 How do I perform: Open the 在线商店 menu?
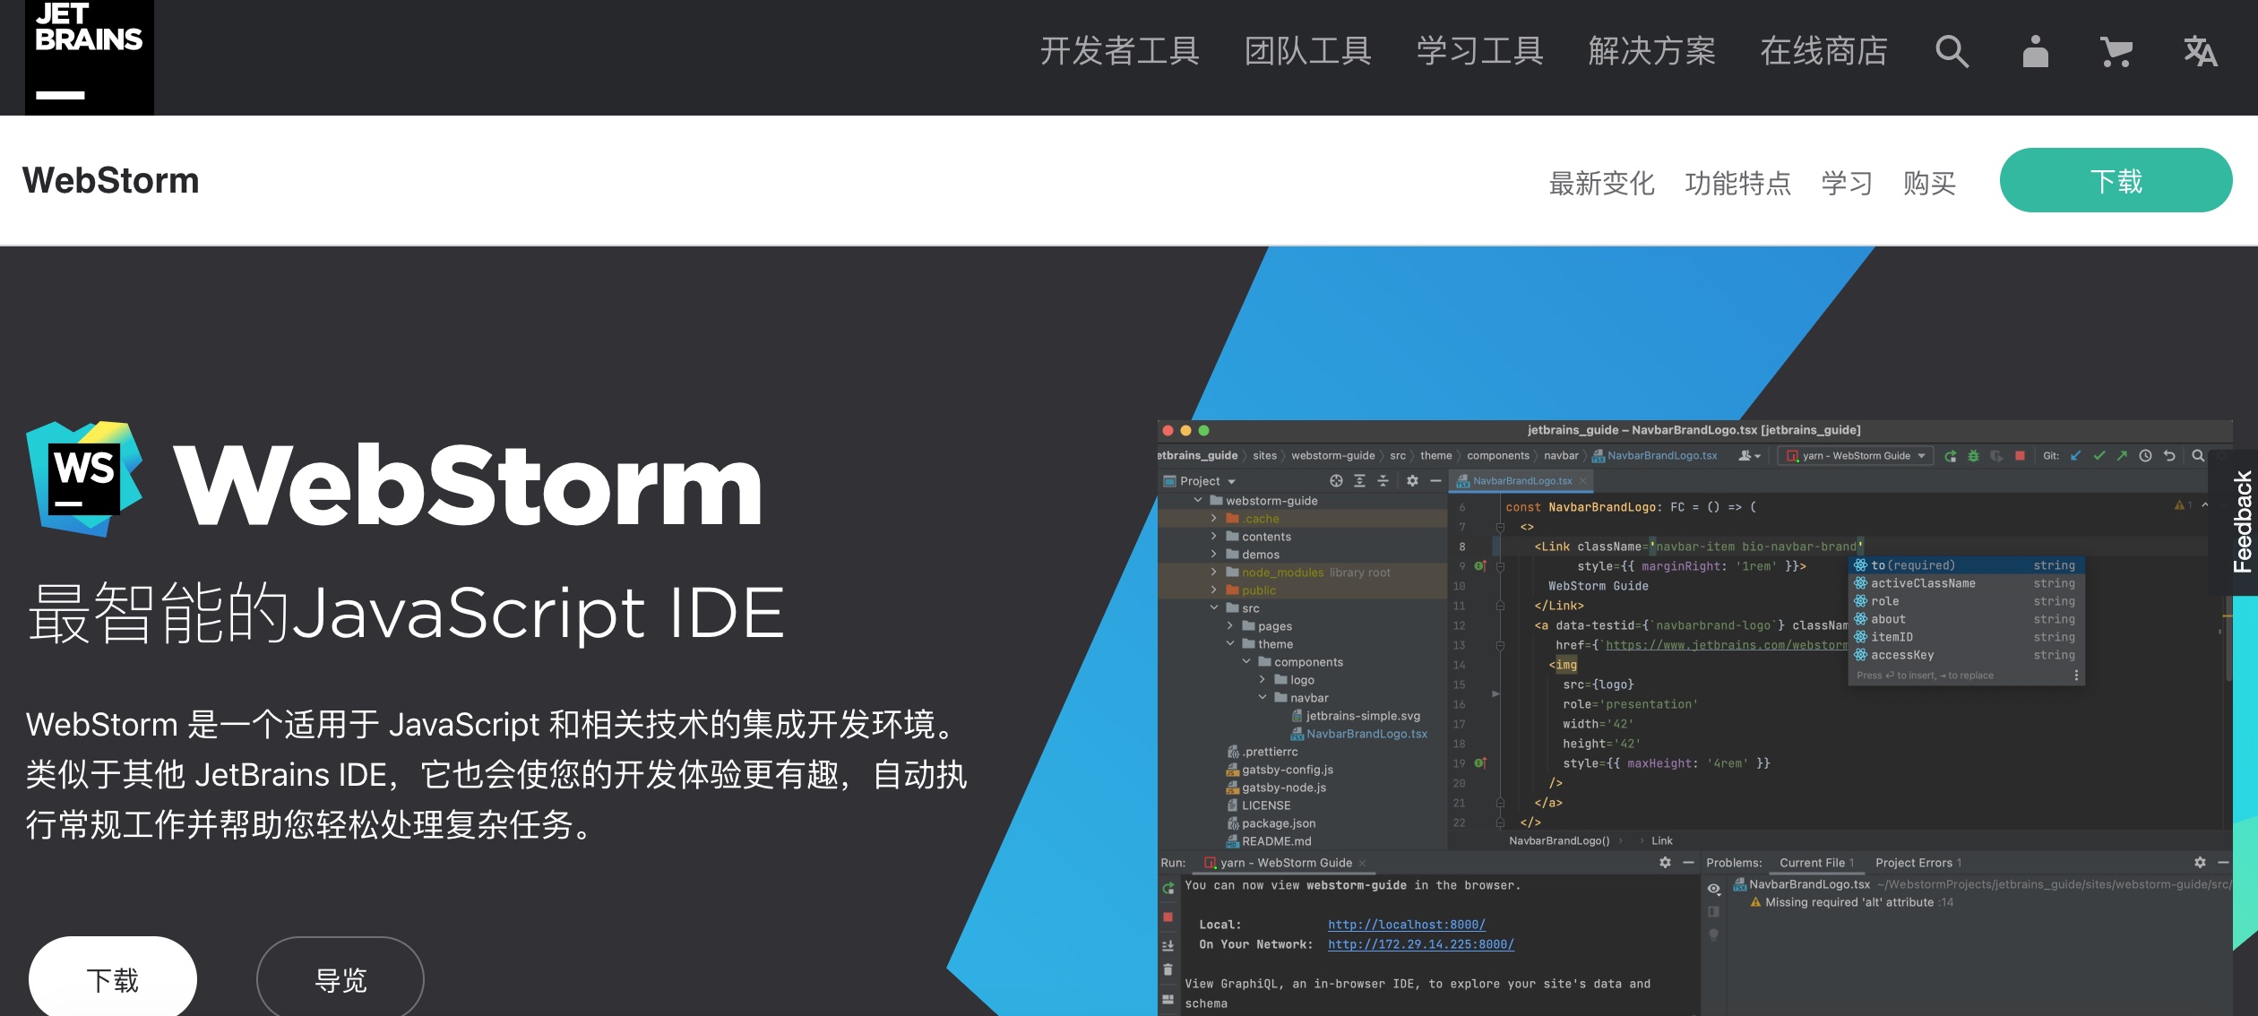pos(1823,51)
